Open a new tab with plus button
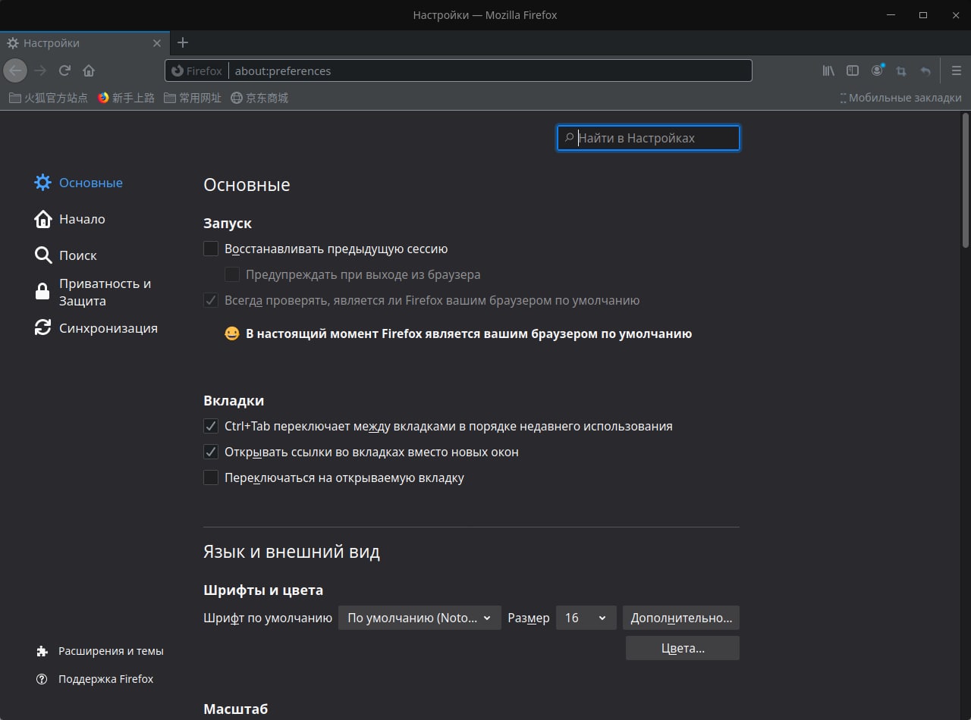Screen dimensions: 971x720 [x=182, y=42]
